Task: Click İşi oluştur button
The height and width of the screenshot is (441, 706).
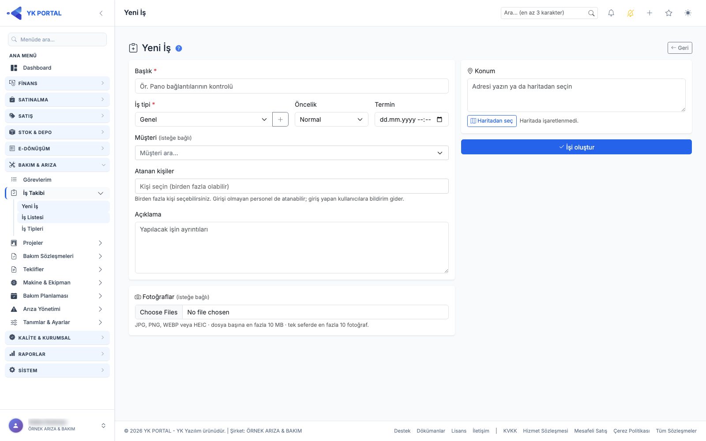Action: click(x=576, y=147)
